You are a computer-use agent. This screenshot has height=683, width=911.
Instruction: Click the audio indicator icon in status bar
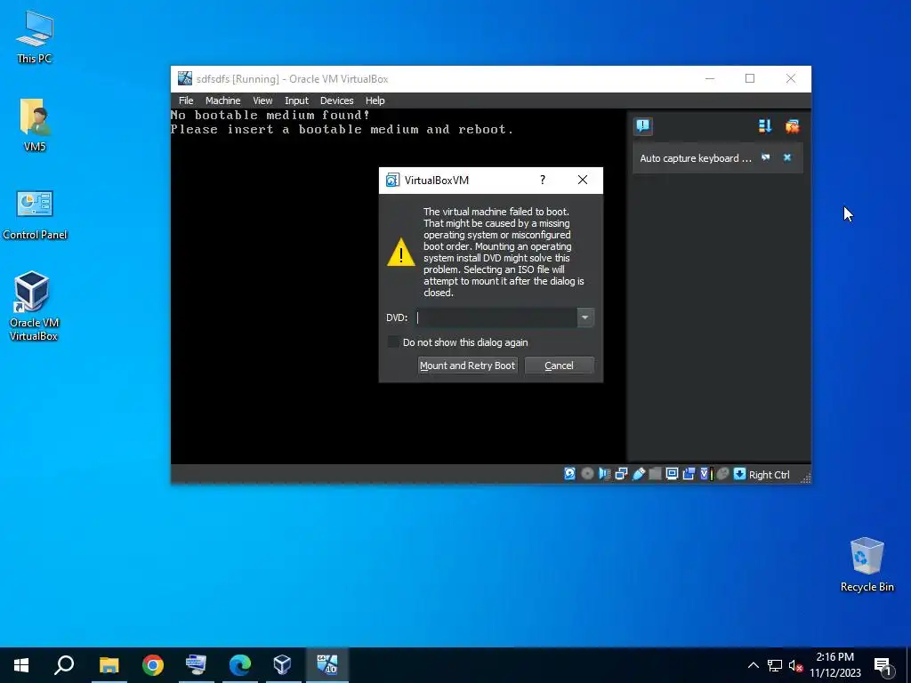point(604,474)
